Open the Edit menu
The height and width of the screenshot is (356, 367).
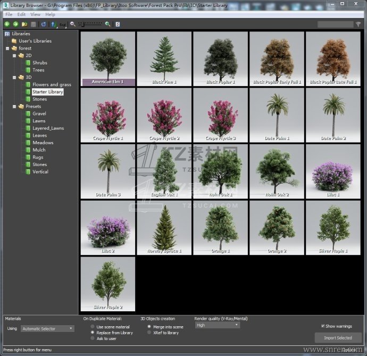[x=21, y=14]
